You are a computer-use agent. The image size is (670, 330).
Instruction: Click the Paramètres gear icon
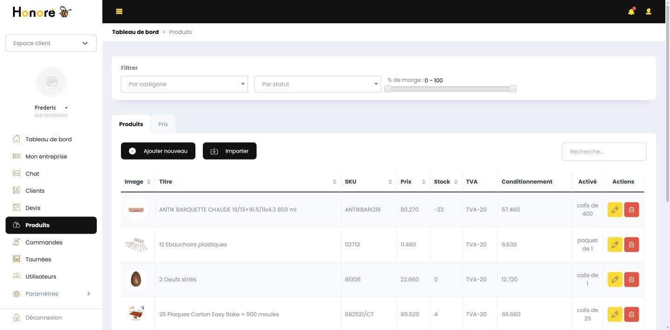tap(16, 294)
